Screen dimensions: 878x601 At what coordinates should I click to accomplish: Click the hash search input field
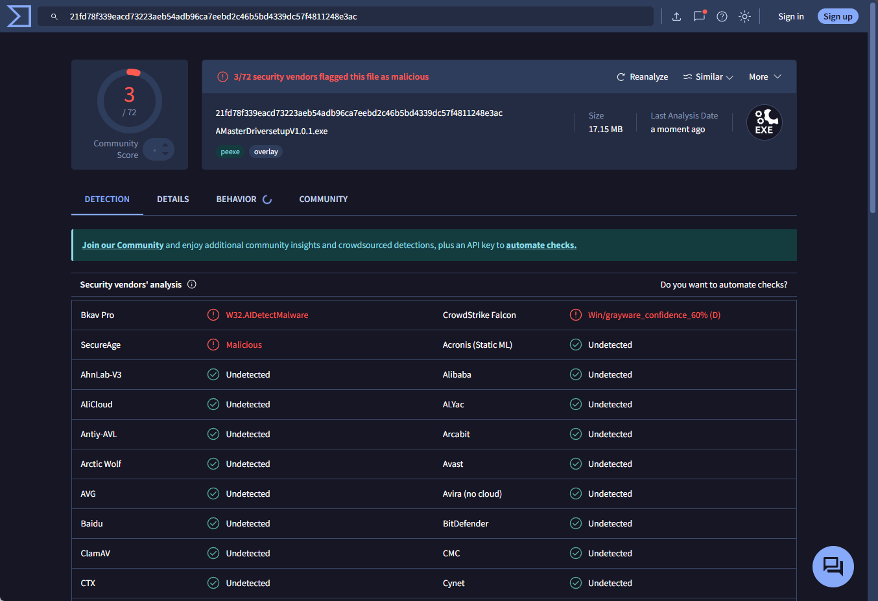pyautogui.click(x=346, y=17)
